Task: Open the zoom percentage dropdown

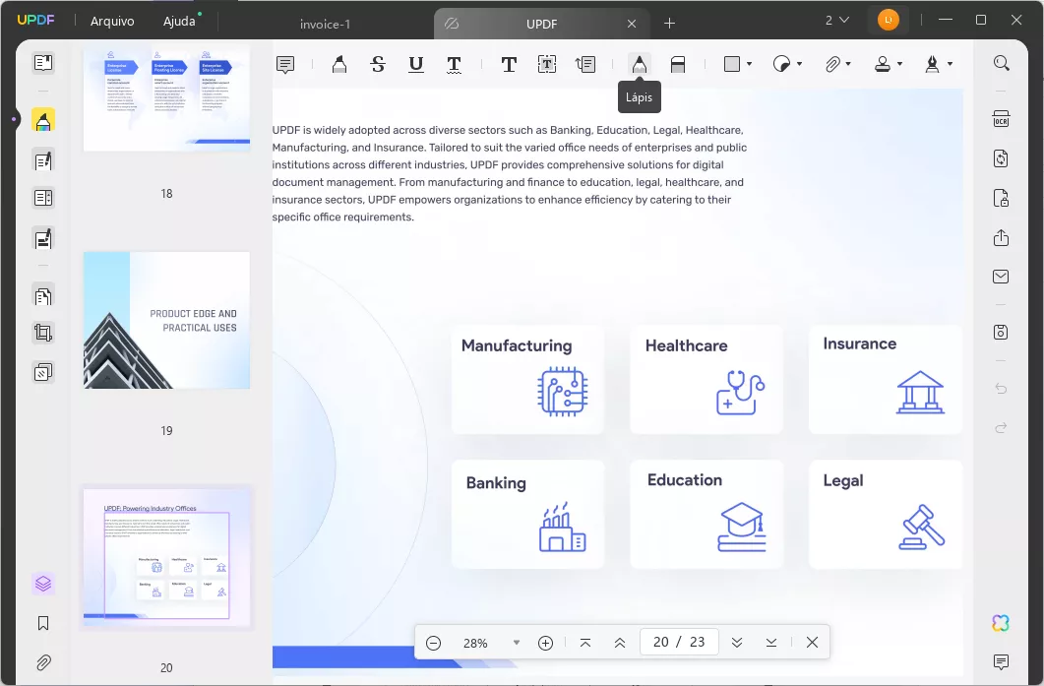Action: (x=516, y=642)
